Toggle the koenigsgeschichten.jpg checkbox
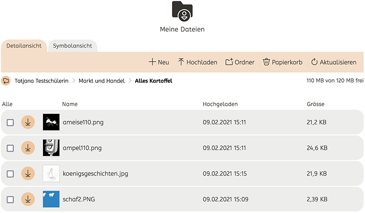The image size is (365, 213). [10, 174]
